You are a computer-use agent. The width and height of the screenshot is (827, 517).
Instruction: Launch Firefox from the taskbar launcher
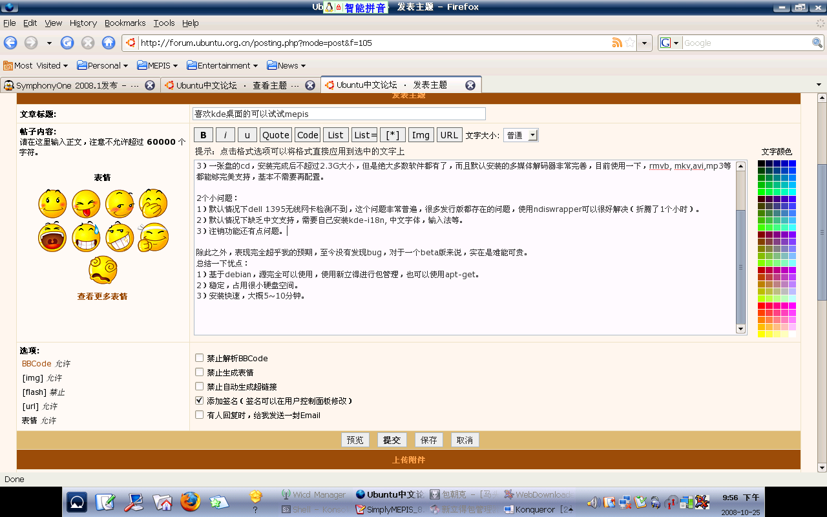pyautogui.click(x=190, y=501)
